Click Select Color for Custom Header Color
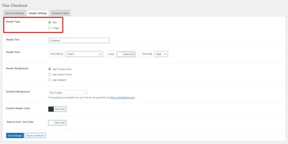Screen dimensions: 288x144 click(x=60, y=109)
